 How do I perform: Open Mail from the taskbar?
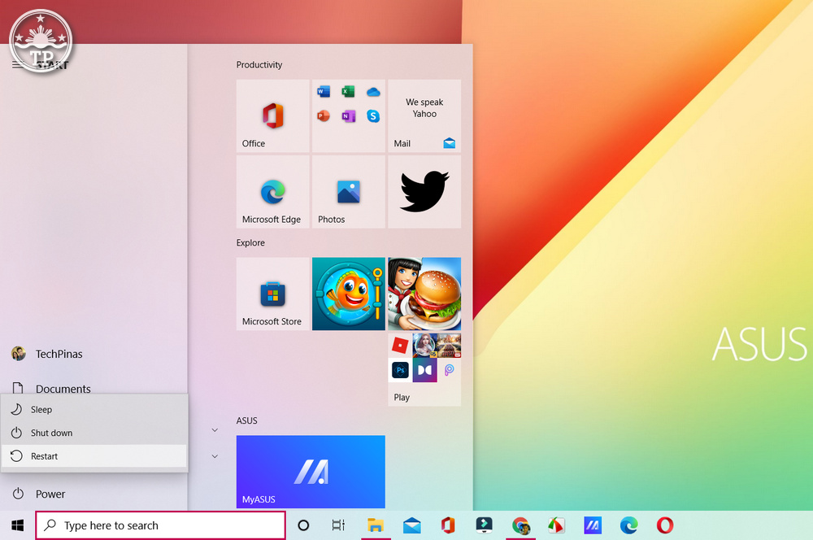[x=411, y=525]
